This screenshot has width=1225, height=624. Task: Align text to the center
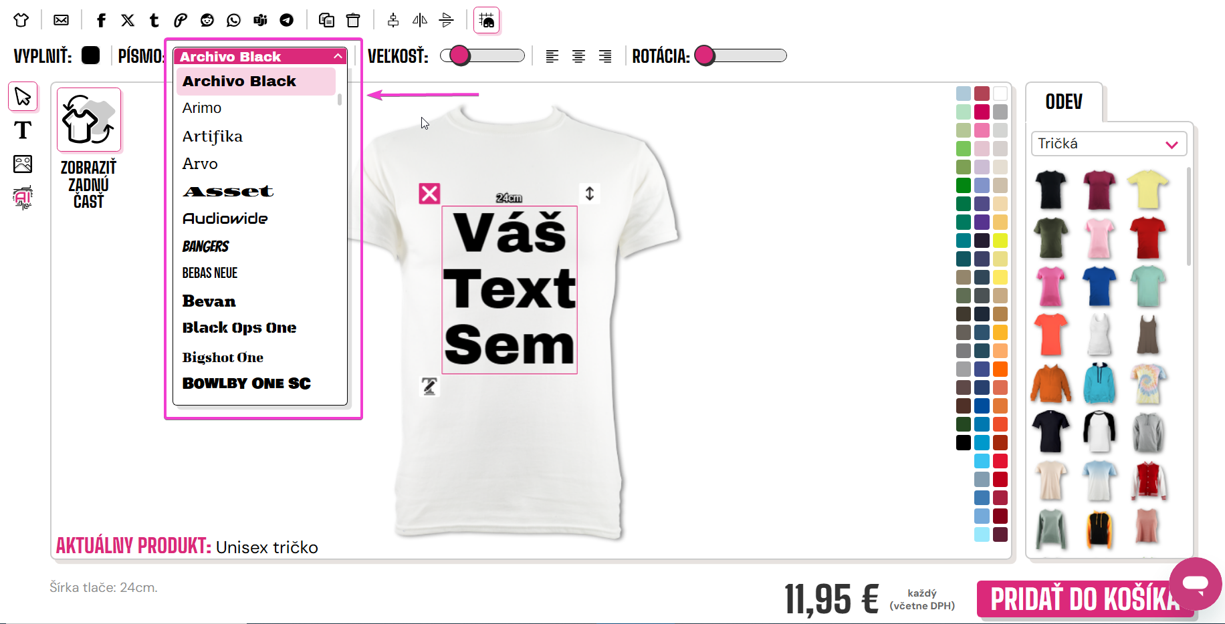(x=578, y=56)
